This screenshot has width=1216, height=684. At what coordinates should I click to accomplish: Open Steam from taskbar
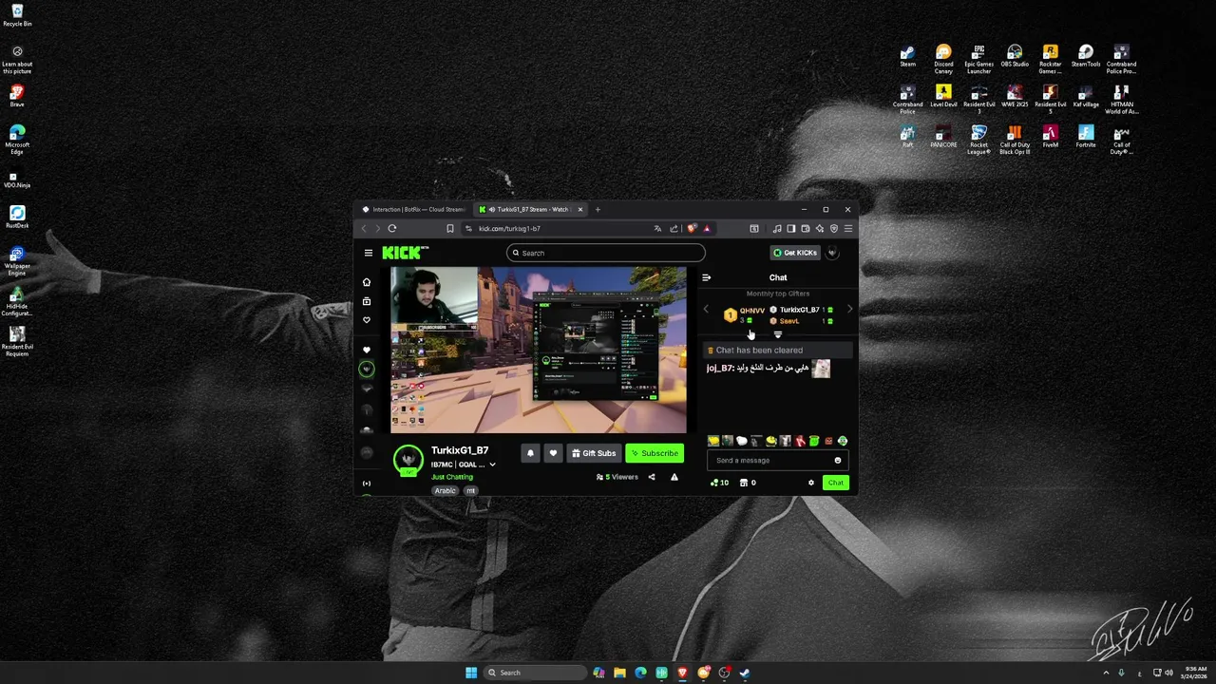(745, 673)
